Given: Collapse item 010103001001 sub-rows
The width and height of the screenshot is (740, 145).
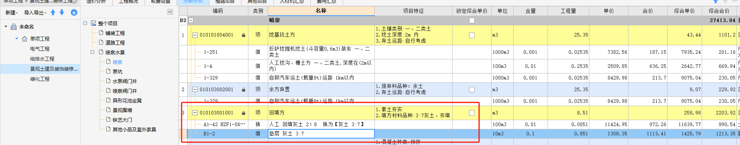Looking at the screenshot, I should click(195, 113).
